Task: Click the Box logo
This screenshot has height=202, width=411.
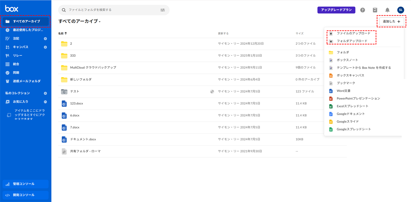Action: pyautogui.click(x=12, y=9)
